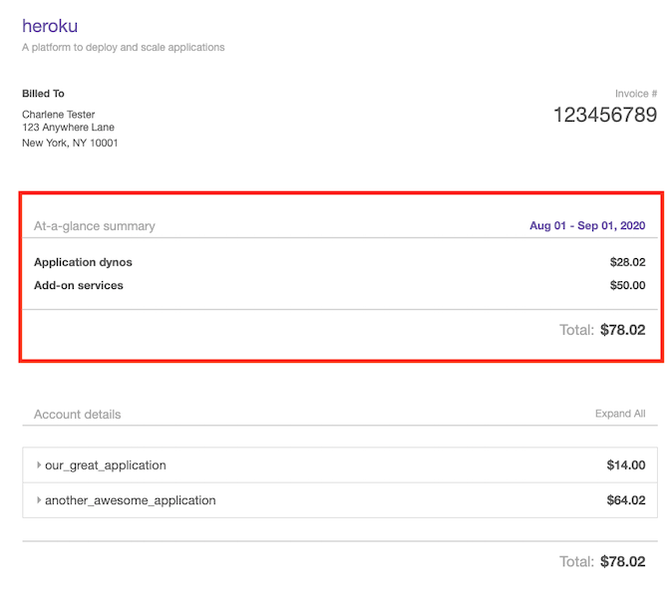Image resolution: width=672 pixels, height=610 pixels.
Task: Click the $14.00 amount for our_great_application
Action: 625,465
